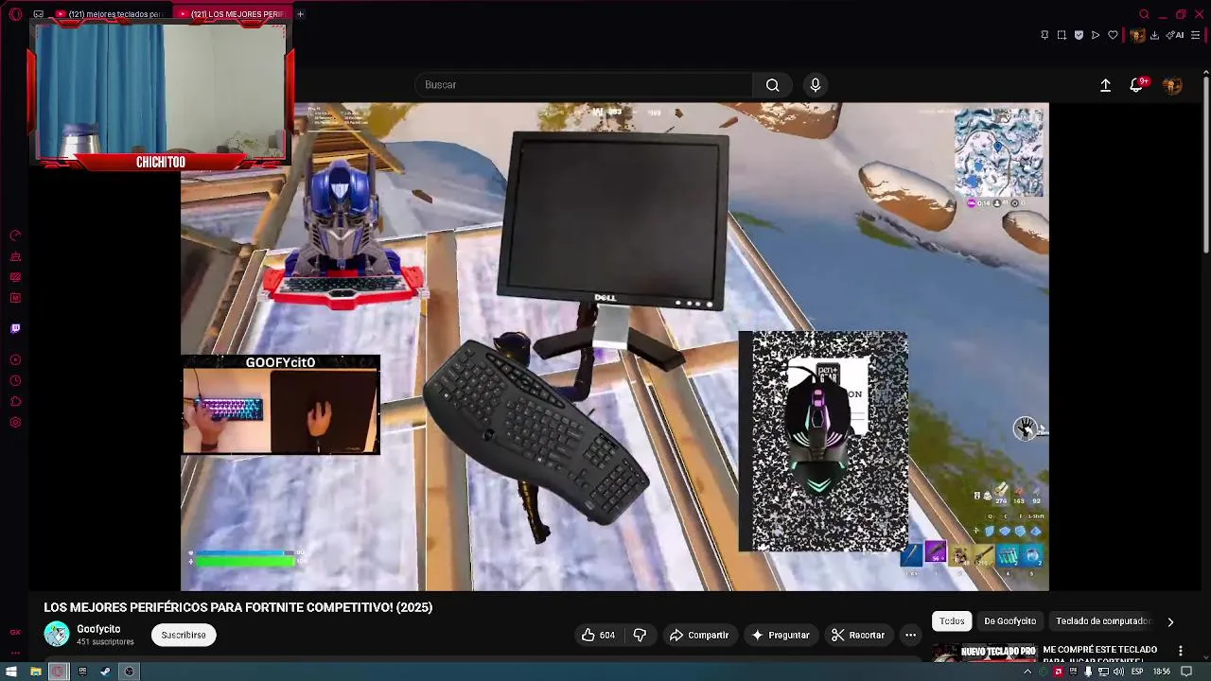The width and height of the screenshot is (1211, 681).
Task: Open ESP language selector in taskbar
Action: pos(1137,672)
